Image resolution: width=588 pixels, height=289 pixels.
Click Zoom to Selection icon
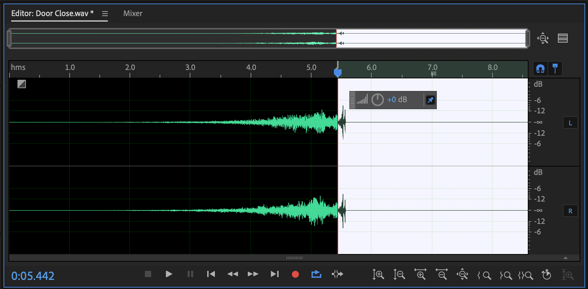(526, 275)
